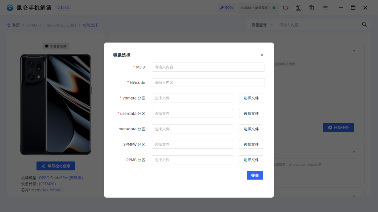Screen dimensions: 378x212
Task: Open 设备管理器 button
Action: (x=56, y=46)
